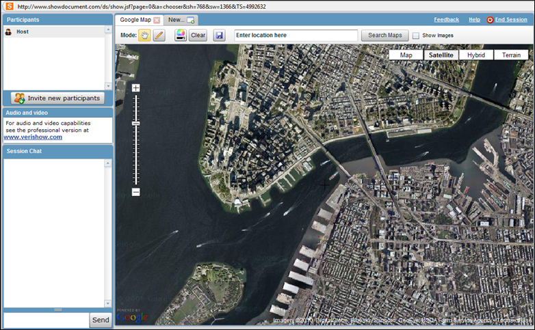Click the map zoom slider handle
Image resolution: width=535 pixels, height=330 pixels.
coord(135,123)
